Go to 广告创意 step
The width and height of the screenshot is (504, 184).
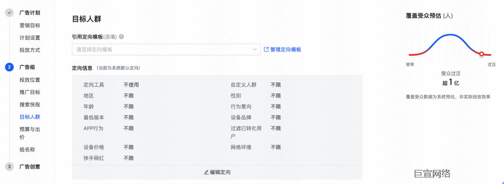coord(30,166)
